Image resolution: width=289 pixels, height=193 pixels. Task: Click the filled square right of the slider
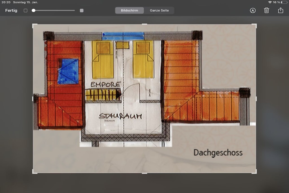[82, 10]
